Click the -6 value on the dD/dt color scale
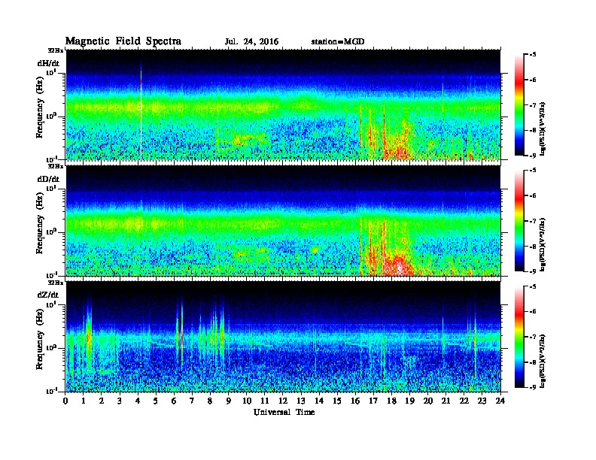Image resolution: width=596 pixels, height=460 pixels. [532, 195]
